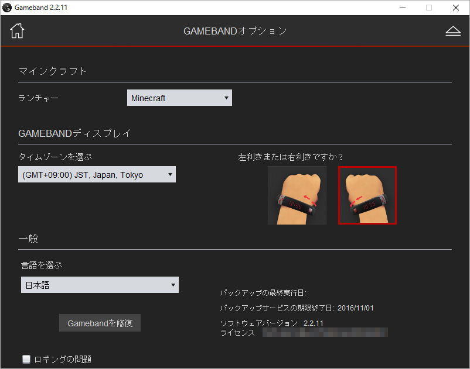Minimize the Gameband window

tap(403, 8)
